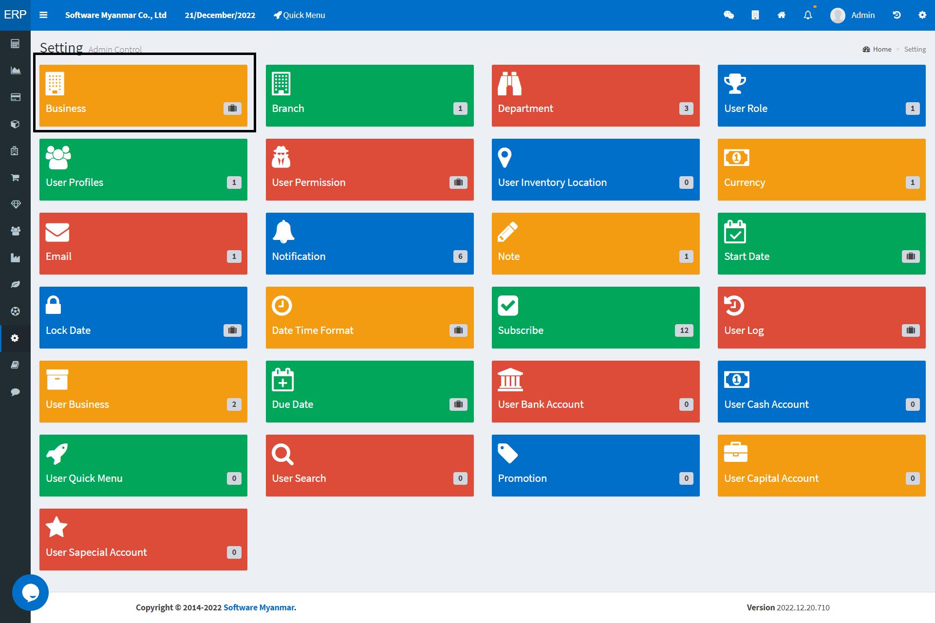Image resolution: width=935 pixels, height=623 pixels.
Task: Toggle the hamburger sidebar menu
Action: coord(43,15)
